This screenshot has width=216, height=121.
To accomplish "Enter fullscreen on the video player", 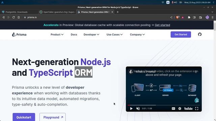I will pyautogui.click(x=197, y=109).
